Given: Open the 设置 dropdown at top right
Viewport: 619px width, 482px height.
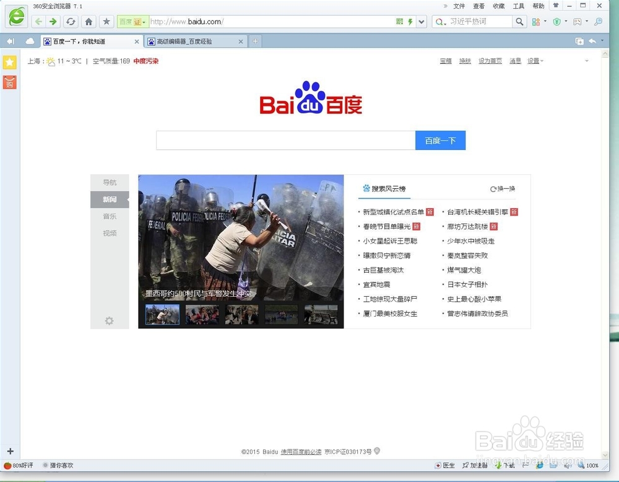Looking at the screenshot, I should (535, 61).
